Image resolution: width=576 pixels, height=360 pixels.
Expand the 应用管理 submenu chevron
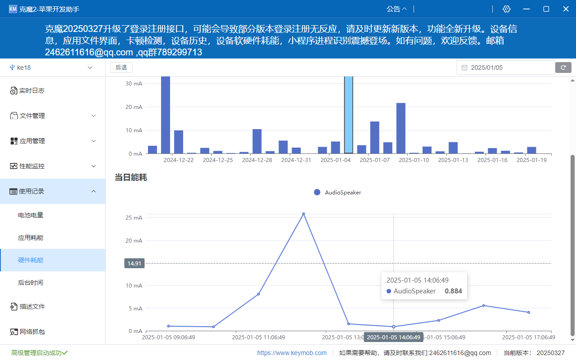click(94, 141)
